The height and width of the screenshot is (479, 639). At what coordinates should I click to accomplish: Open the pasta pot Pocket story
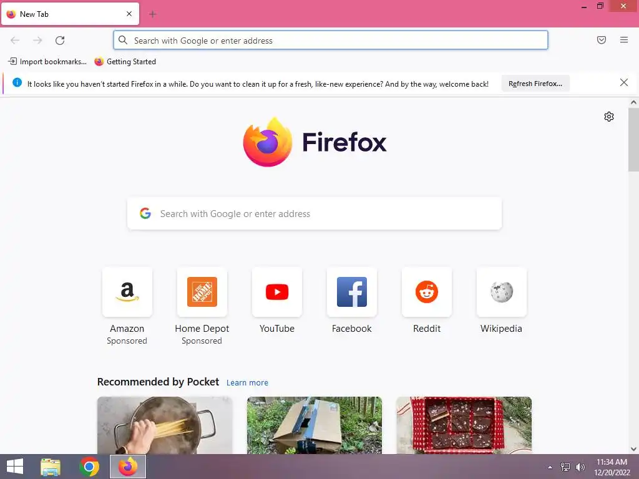pos(165,425)
